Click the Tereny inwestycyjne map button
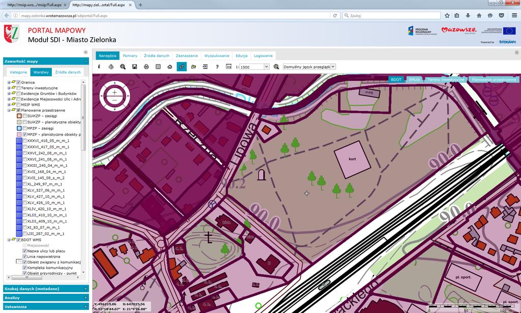The width and height of the screenshot is (521, 313). point(446,80)
